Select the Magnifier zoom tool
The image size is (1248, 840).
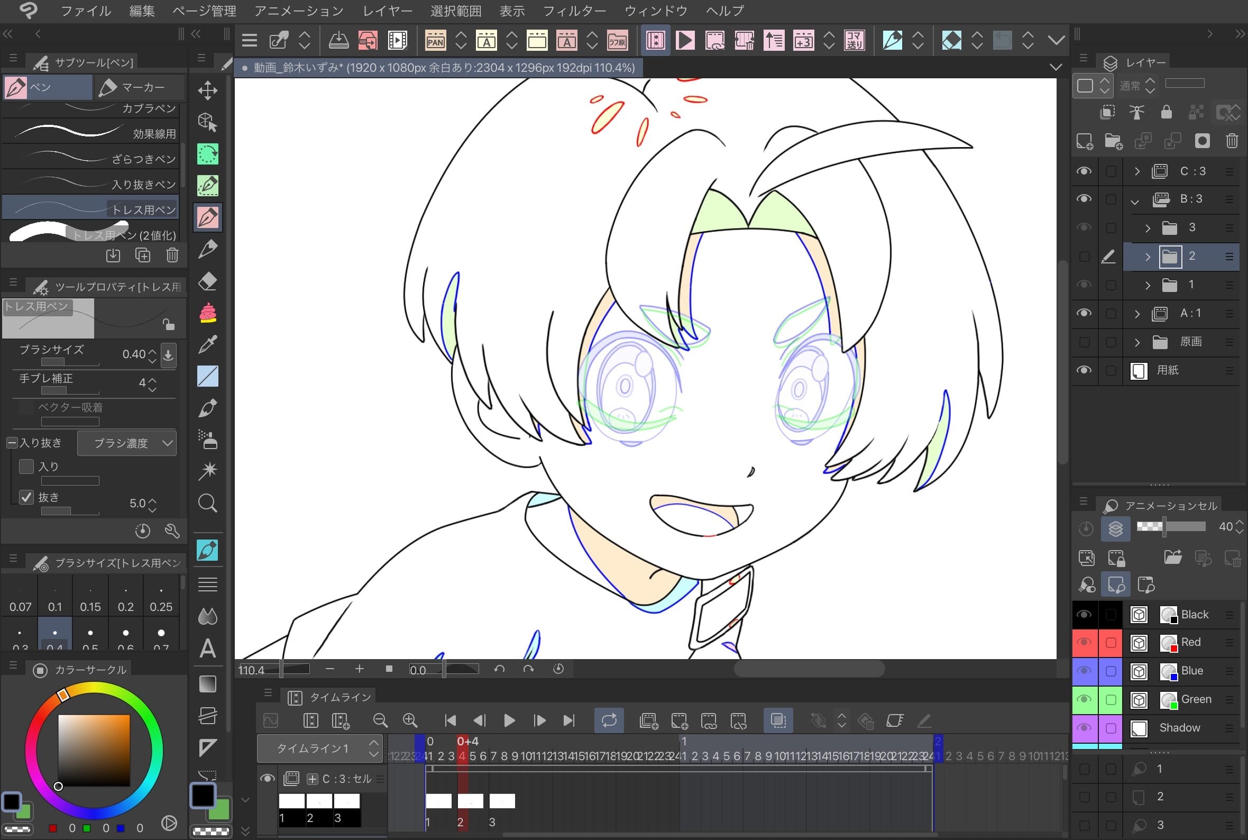[x=208, y=503]
